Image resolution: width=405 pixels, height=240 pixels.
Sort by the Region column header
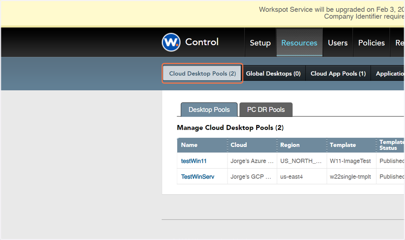pyautogui.click(x=301, y=145)
